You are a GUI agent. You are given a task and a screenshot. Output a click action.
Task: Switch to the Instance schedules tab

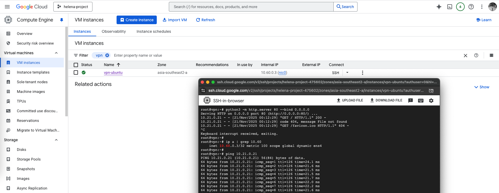tap(154, 31)
